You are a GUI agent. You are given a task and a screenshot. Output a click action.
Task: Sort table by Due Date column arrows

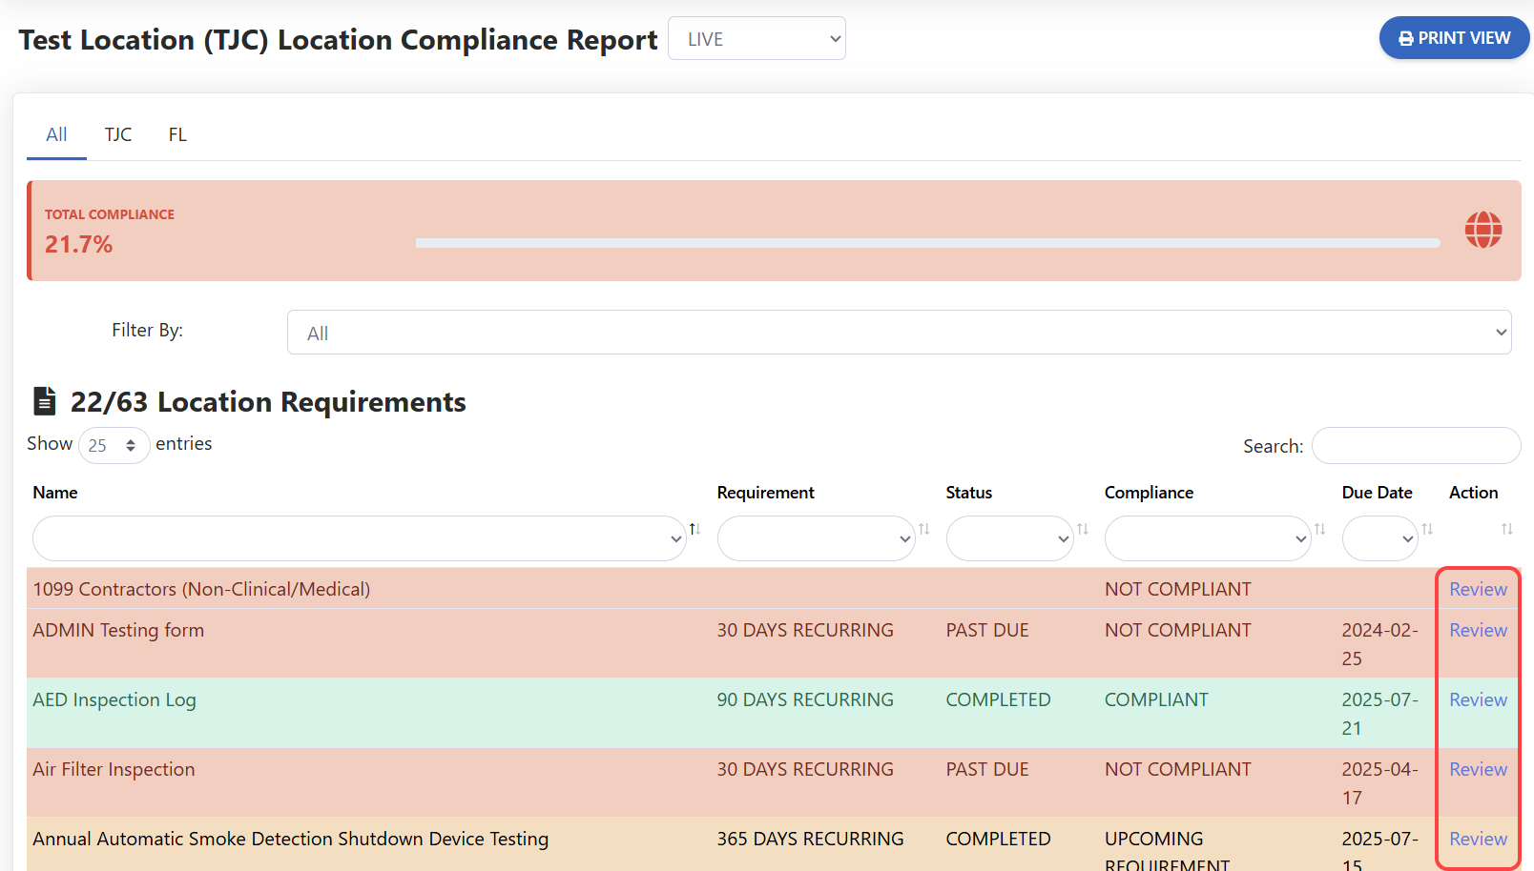[1427, 529]
